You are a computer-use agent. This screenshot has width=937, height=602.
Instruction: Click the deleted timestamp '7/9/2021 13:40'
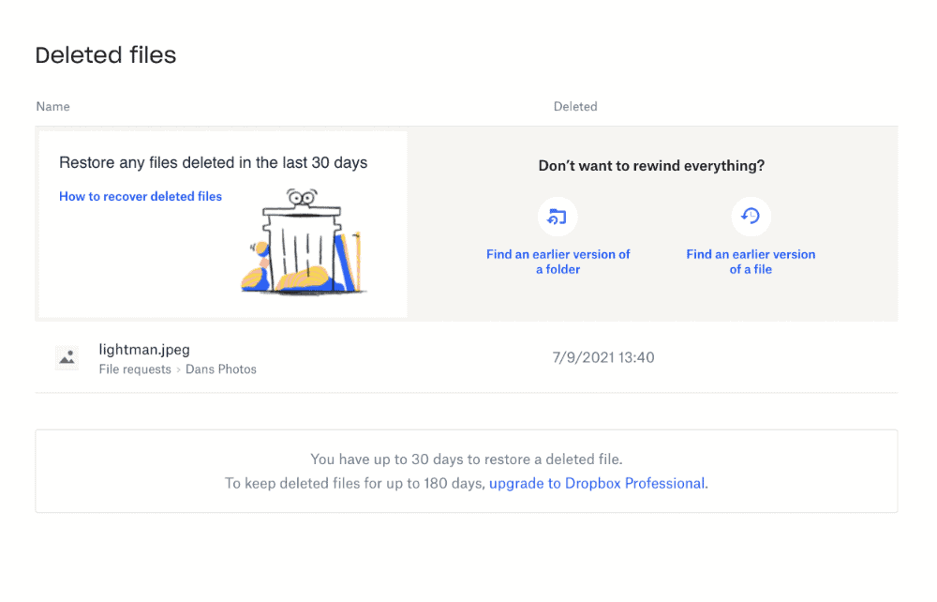click(x=602, y=357)
